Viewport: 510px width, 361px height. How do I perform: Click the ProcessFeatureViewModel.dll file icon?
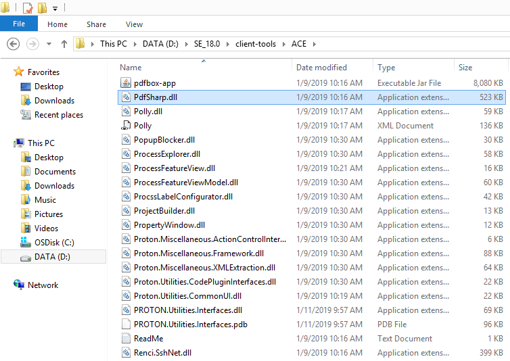click(x=126, y=183)
